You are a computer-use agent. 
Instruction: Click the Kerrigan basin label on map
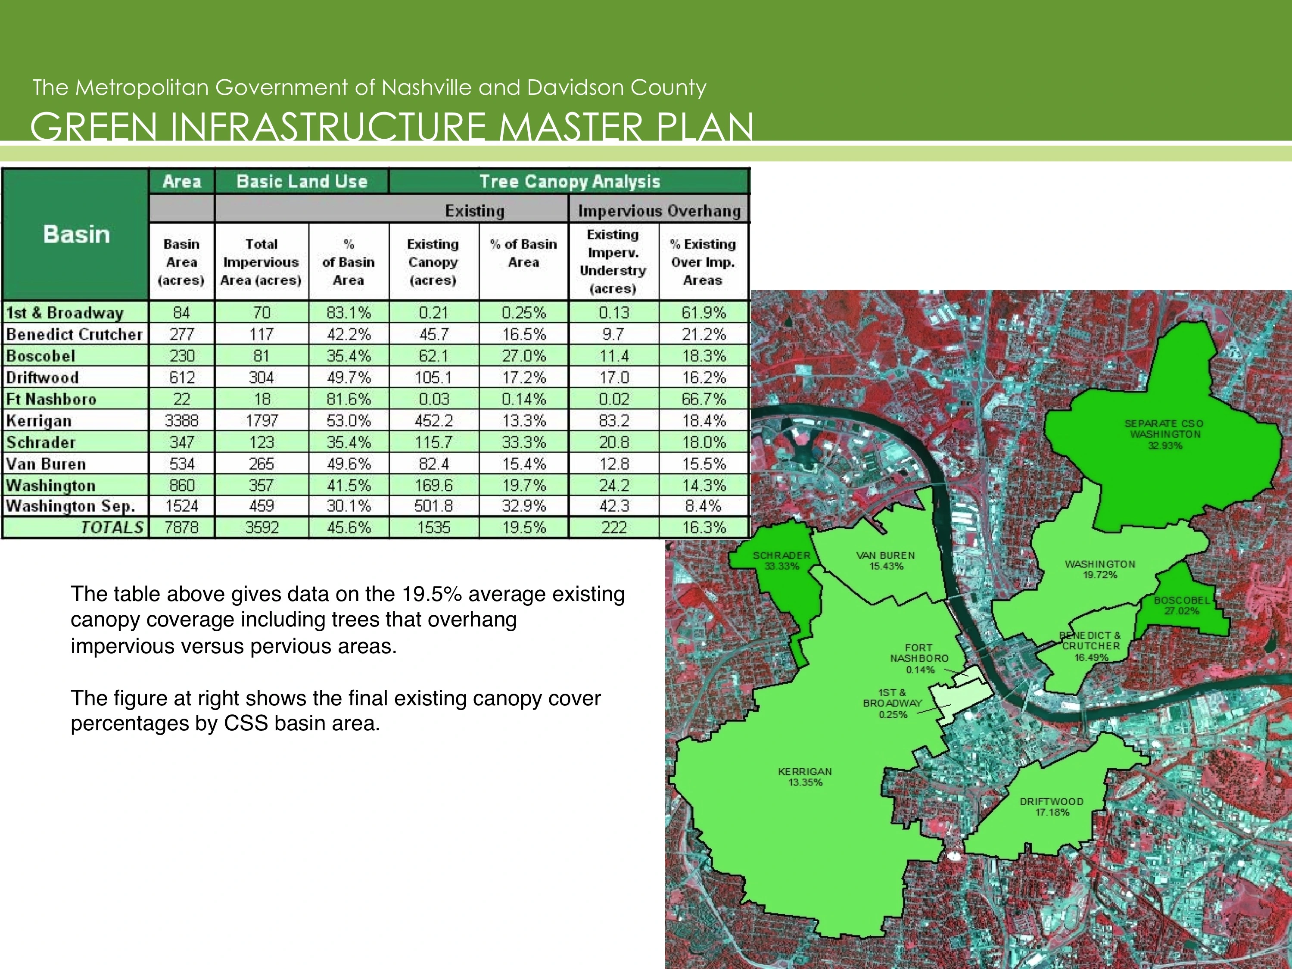pos(805,777)
